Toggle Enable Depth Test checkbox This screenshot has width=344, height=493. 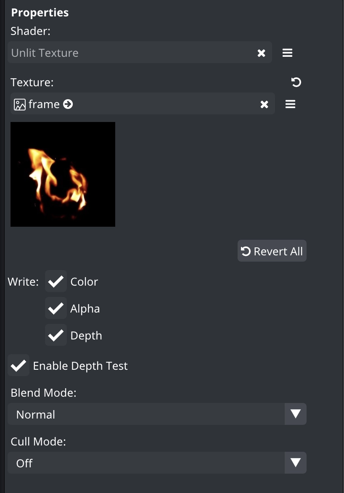[19, 366]
